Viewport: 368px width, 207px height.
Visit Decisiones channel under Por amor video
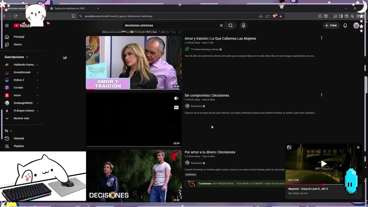196,163
